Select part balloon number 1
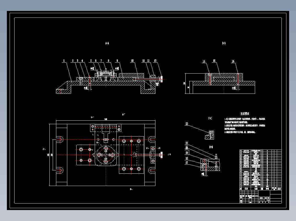Viewport: 296px width, 221px height. coord(64,60)
